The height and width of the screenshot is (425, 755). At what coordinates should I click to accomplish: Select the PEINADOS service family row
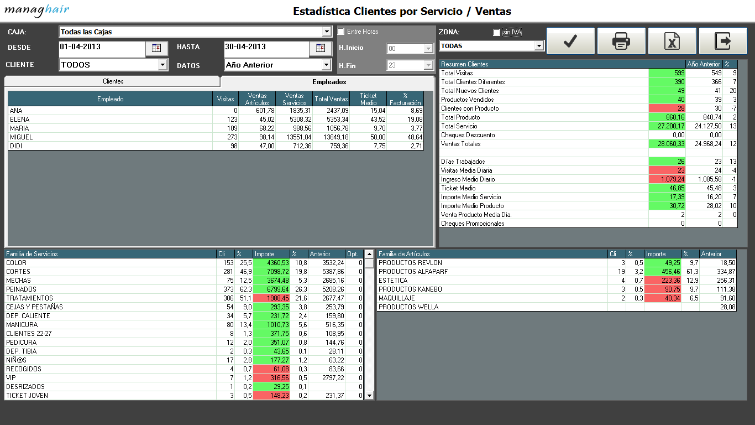coord(184,289)
